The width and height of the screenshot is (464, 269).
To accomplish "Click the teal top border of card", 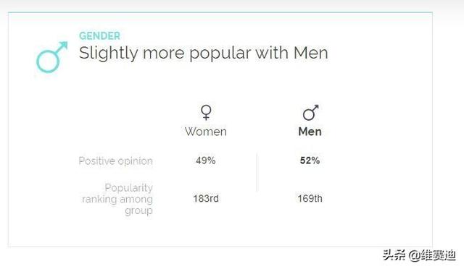I will point(220,12).
